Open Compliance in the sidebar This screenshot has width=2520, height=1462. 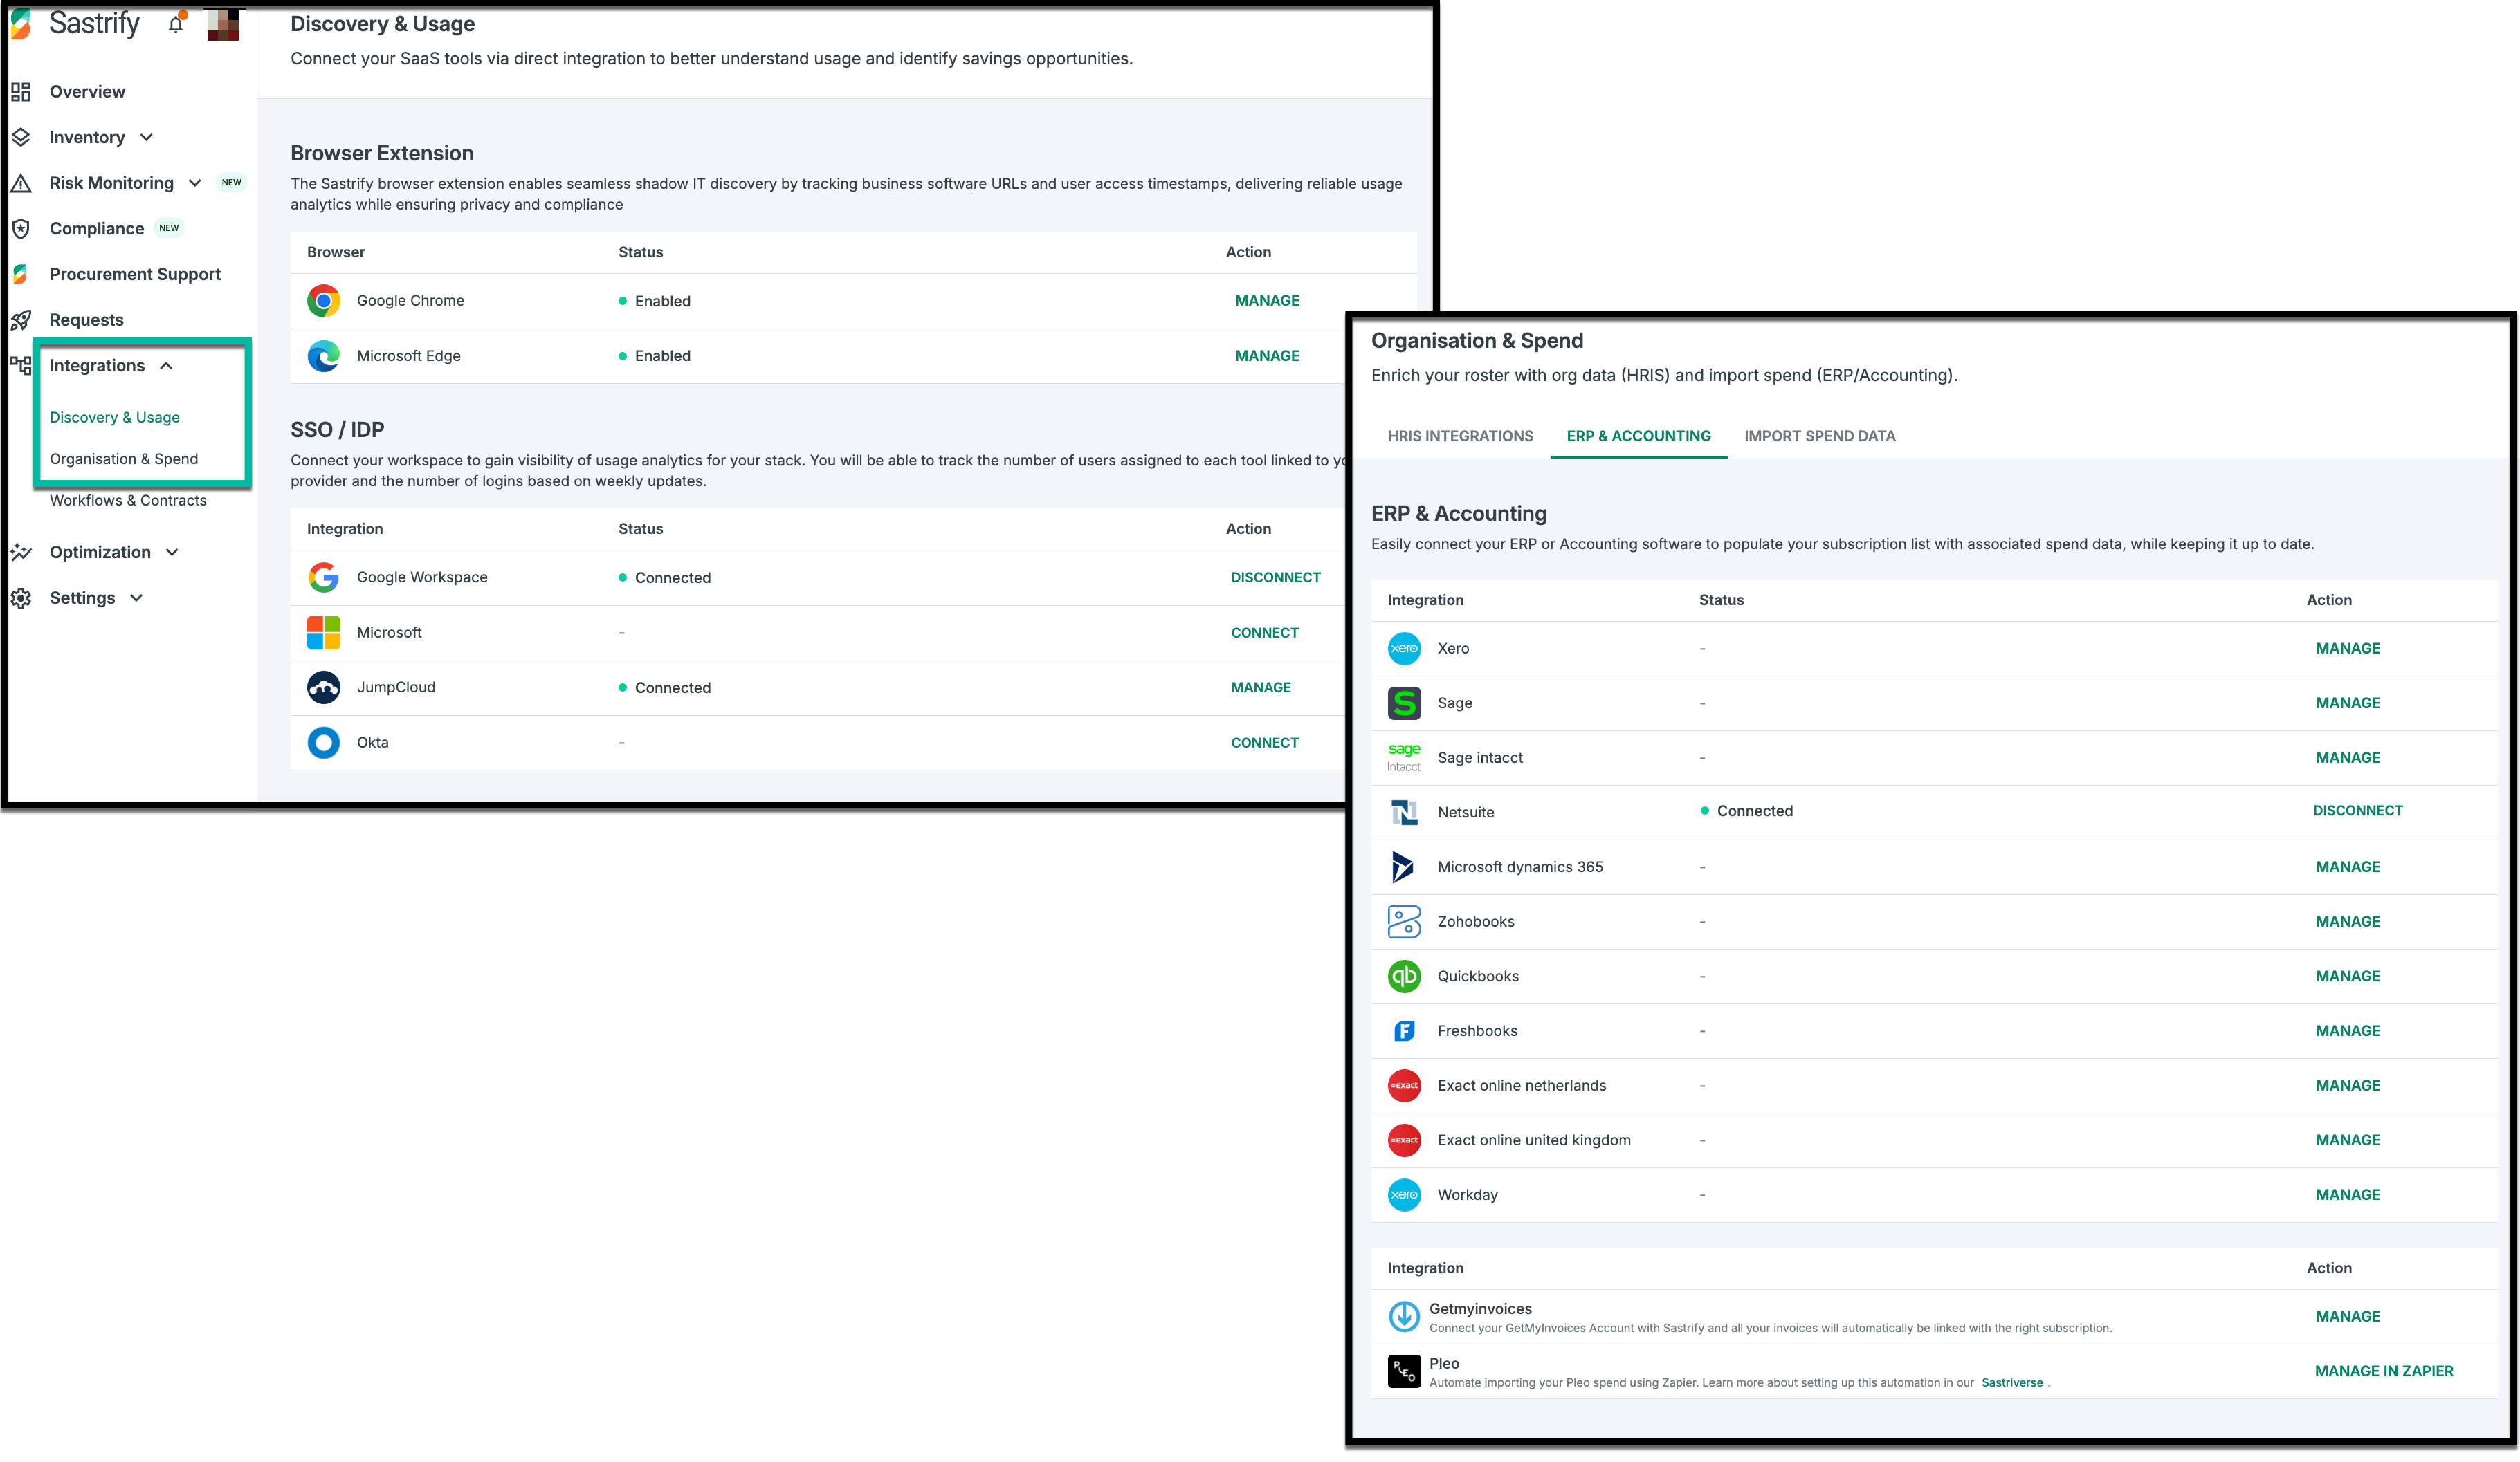pos(97,229)
